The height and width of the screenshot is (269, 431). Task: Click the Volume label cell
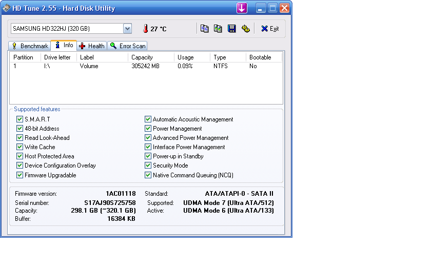[x=89, y=66]
